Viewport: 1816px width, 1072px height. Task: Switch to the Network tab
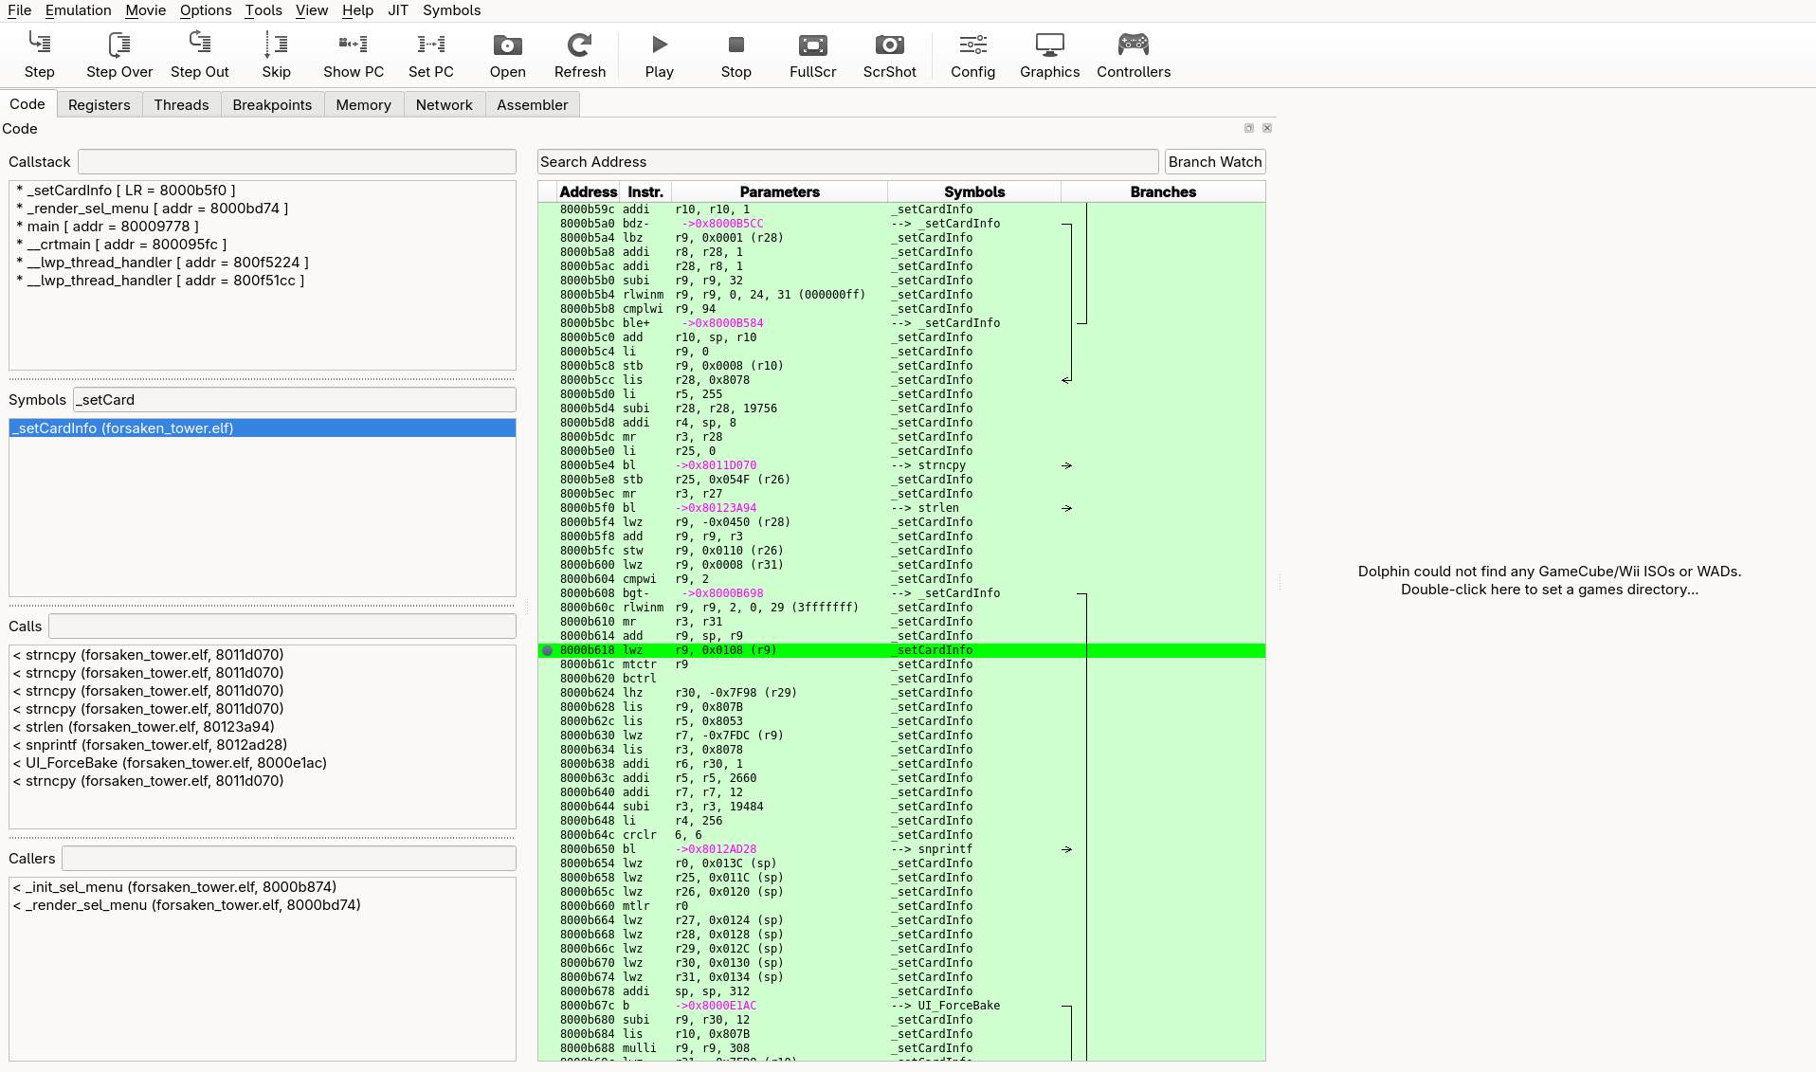point(444,105)
